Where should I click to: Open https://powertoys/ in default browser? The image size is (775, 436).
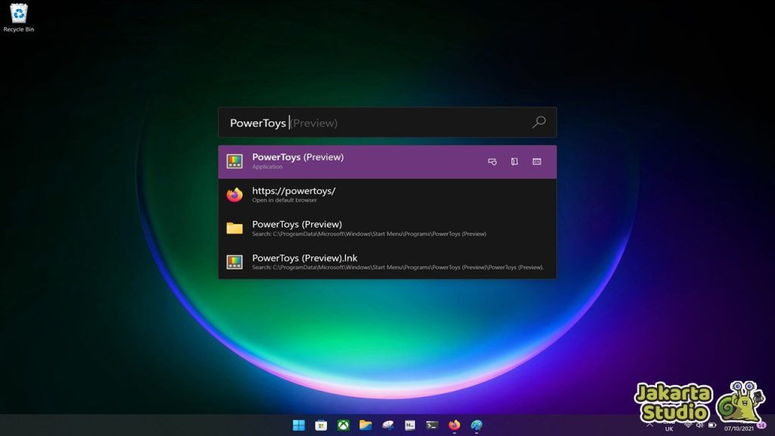click(x=387, y=195)
